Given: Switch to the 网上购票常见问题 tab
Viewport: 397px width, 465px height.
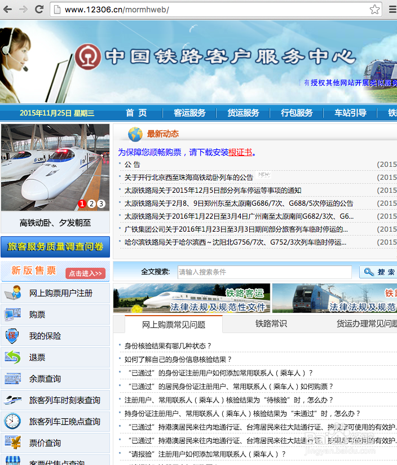Looking at the screenshot, I should [174, 325].
